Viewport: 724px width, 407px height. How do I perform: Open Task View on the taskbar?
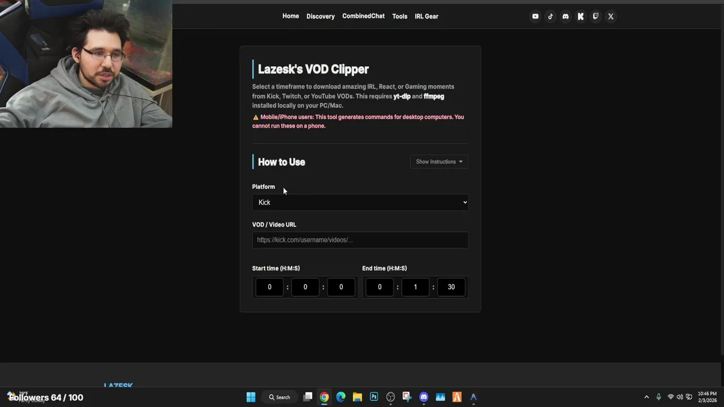pos(308,397)
